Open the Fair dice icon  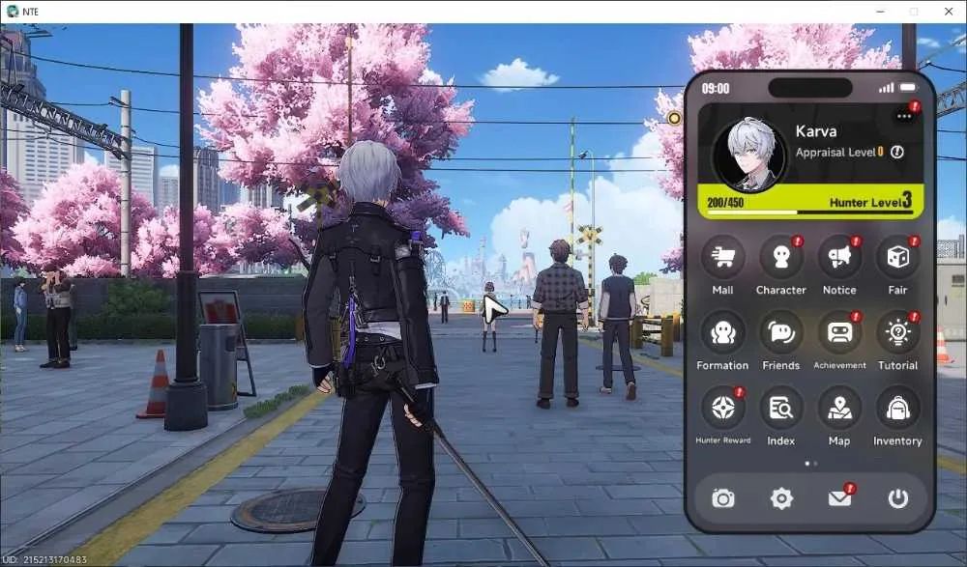pyautogui.click(x=898, y=257)
